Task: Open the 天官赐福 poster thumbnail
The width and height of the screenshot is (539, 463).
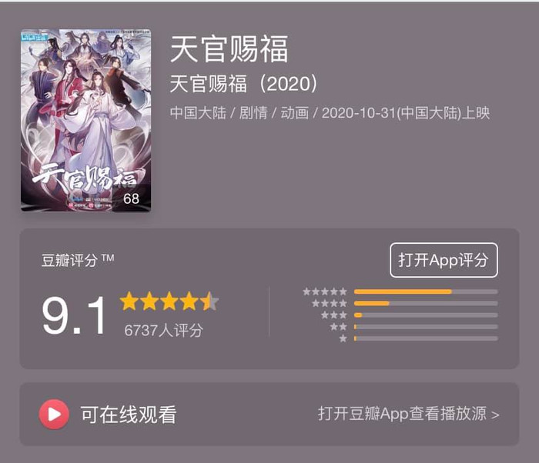Action: 86,120
